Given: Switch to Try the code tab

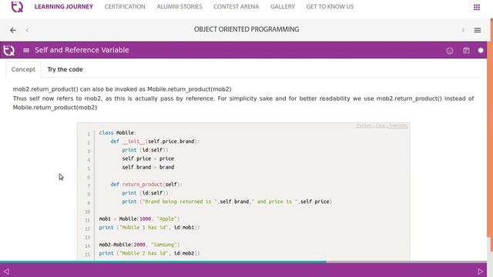Looking at the screenshot, I should pyautogui.click(x=65, y=69).
